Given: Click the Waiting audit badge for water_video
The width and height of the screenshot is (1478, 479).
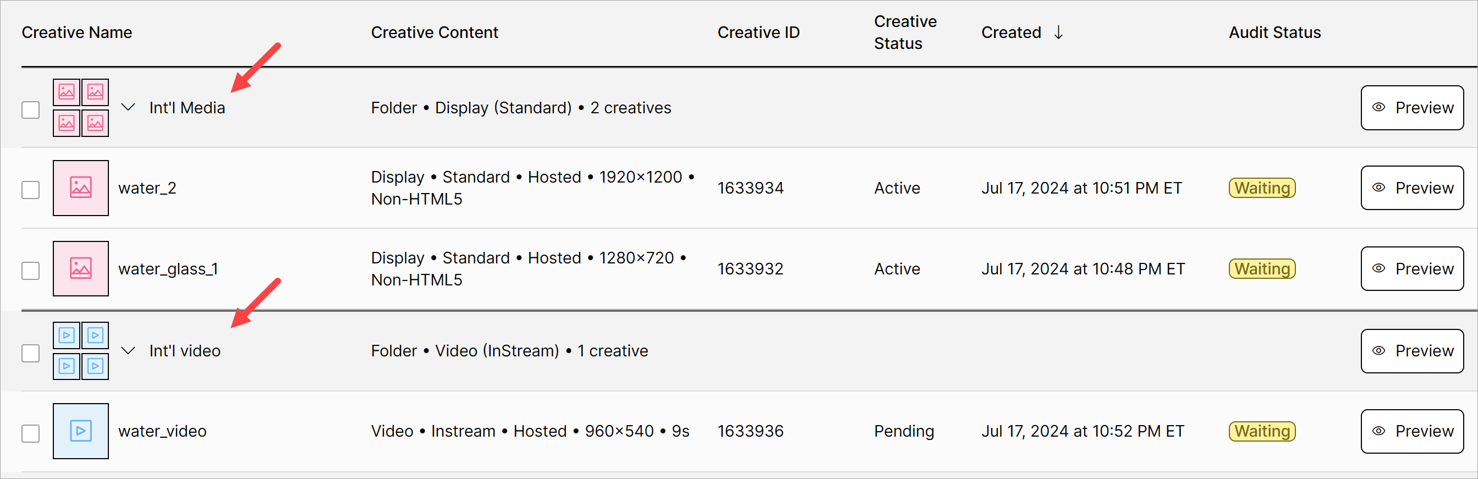Looking at the screenshot, I should (x=1262, y=431).
